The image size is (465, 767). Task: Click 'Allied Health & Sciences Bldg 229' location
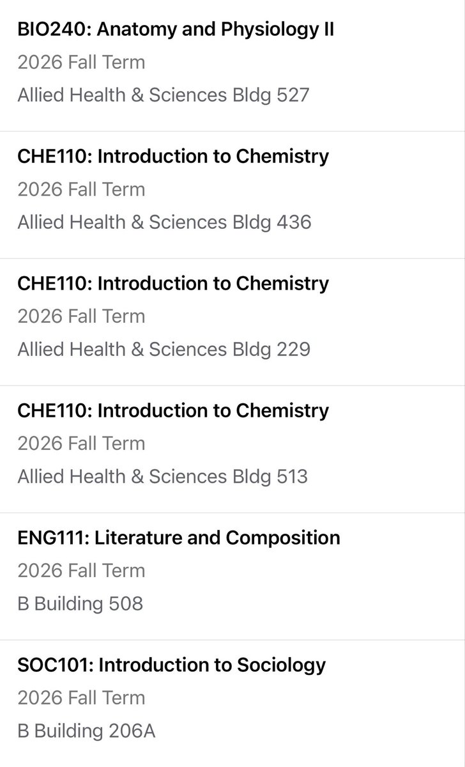[x=164, y=350]
